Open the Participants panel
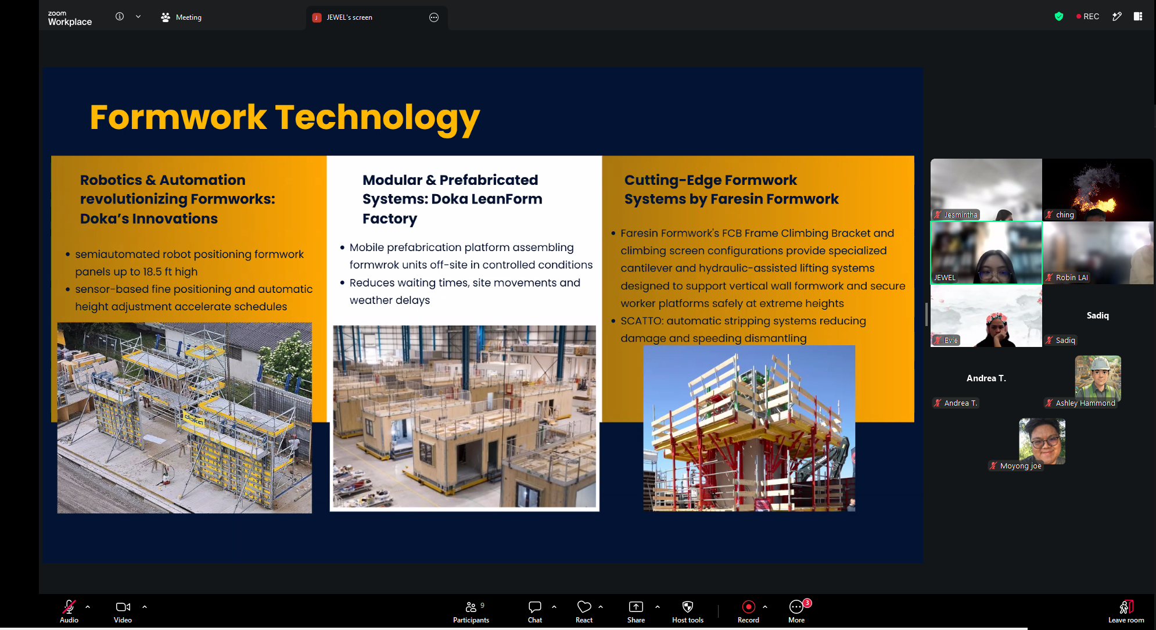The height and width of the screenshot is (630, 1156). tap(471, 611)
